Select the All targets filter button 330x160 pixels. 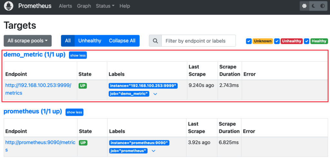coord(68,41)
